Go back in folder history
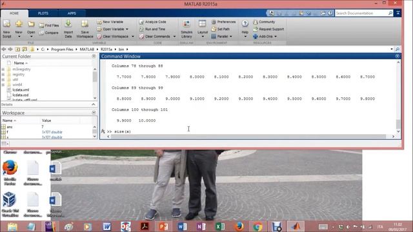The width and height of the screenshot is (413, 232). point(4,49)
